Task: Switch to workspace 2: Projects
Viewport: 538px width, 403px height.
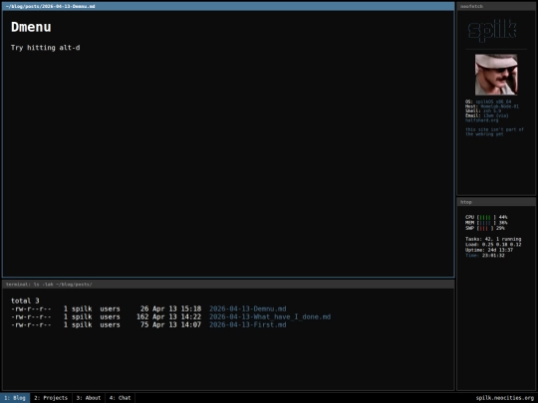Action: tap(51, 398)
